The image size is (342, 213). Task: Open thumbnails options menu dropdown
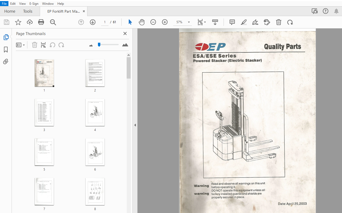20,45
